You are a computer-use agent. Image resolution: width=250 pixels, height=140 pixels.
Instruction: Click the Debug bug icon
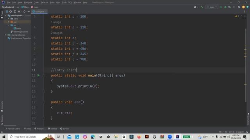[x=225, y=7]
